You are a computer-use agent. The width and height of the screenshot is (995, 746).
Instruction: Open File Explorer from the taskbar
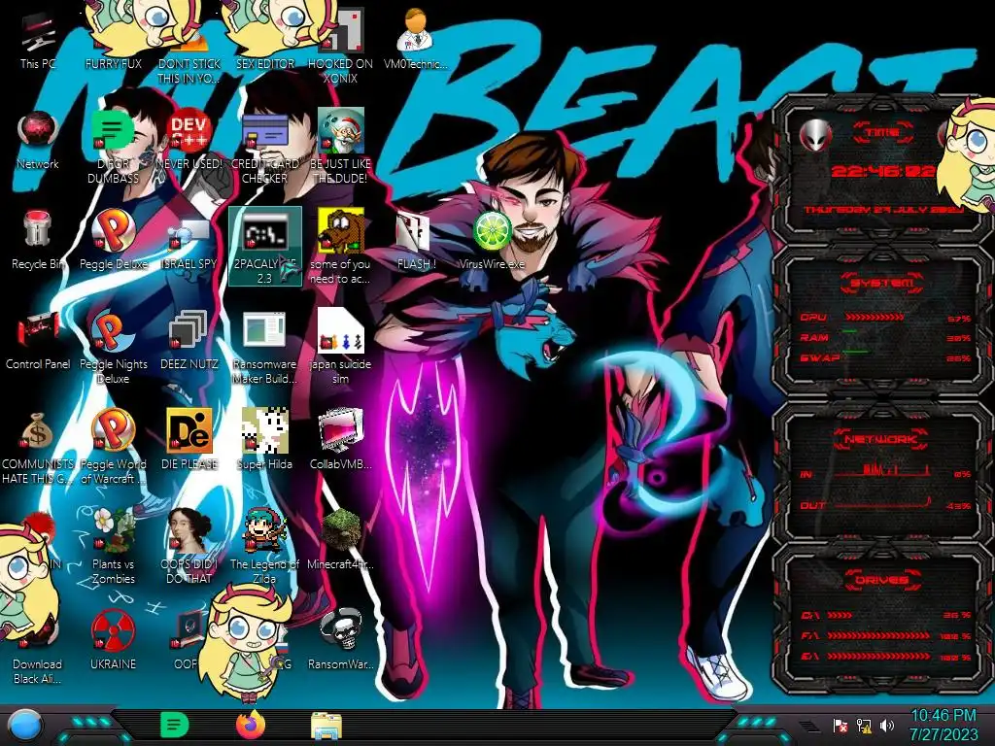326,726
